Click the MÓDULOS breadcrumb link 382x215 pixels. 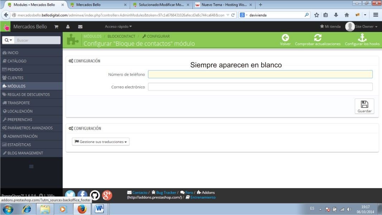pos(92,36)
